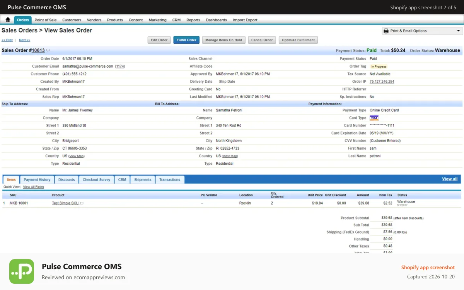Open View Map under Bill To Country
Screen dimensions: 464x290
230,156
